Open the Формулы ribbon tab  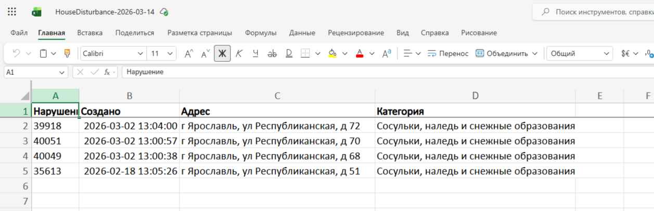(x=261, y=33)
